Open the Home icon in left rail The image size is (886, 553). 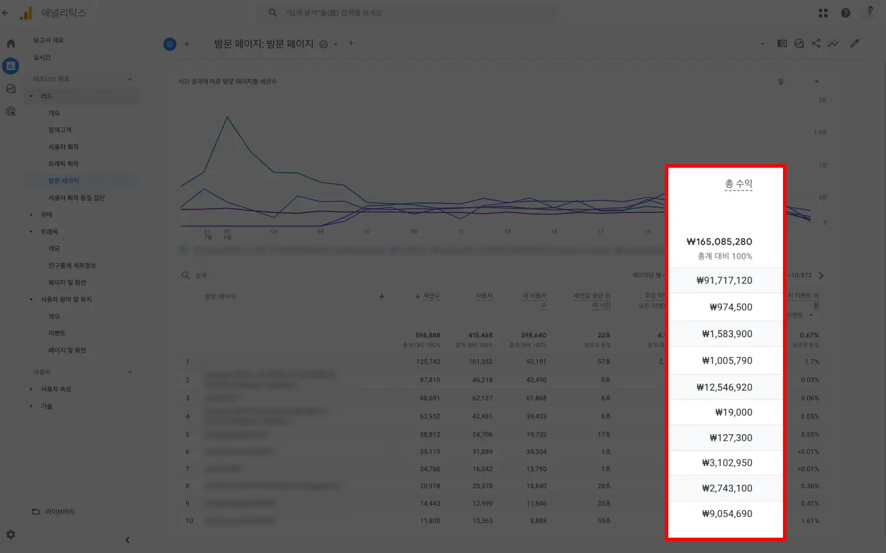tap(11, 43)
